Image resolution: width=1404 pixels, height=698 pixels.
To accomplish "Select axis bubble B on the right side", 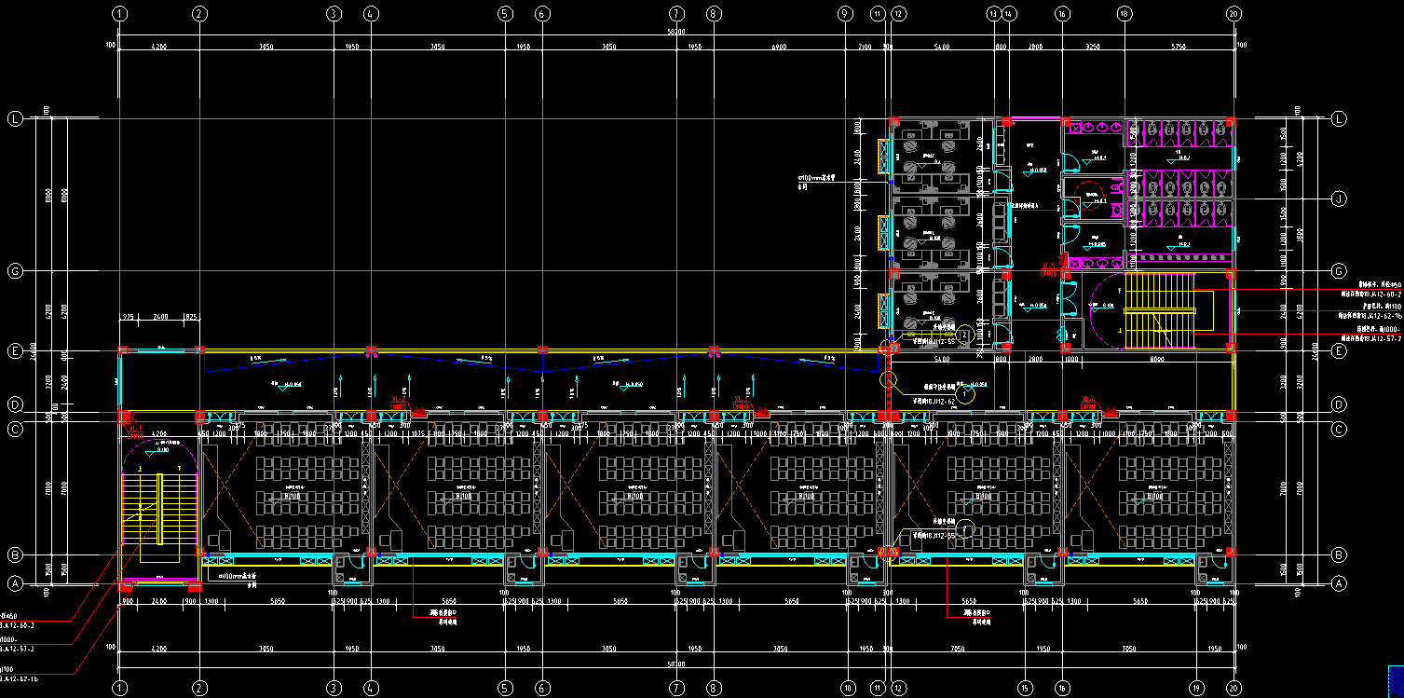I will click(1339, 554).
